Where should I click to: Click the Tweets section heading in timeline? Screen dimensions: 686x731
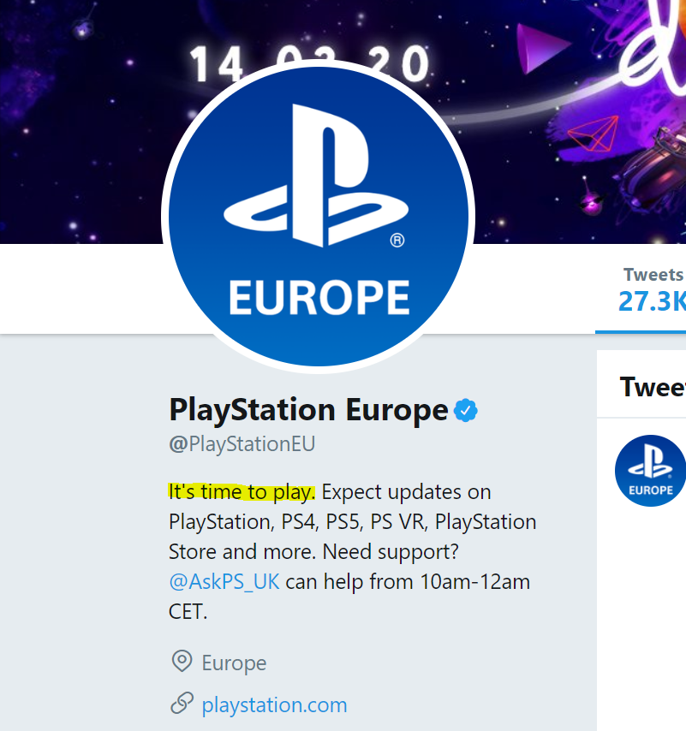click(x=652, y=387)
